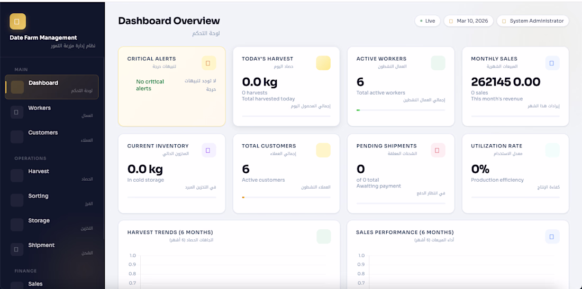582x289 pixels.
Task: Click the Dashboard Overview heading
Action: [169, 21]
